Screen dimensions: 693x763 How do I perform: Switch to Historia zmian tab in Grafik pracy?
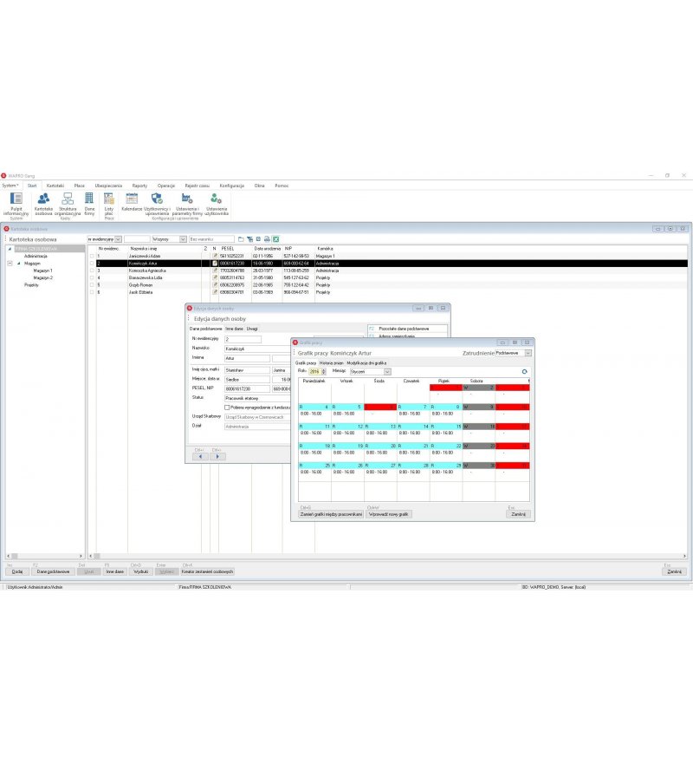click(331, 363)
